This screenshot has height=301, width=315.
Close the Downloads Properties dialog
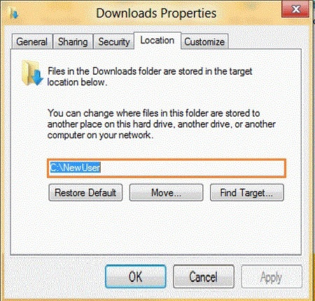295,9
